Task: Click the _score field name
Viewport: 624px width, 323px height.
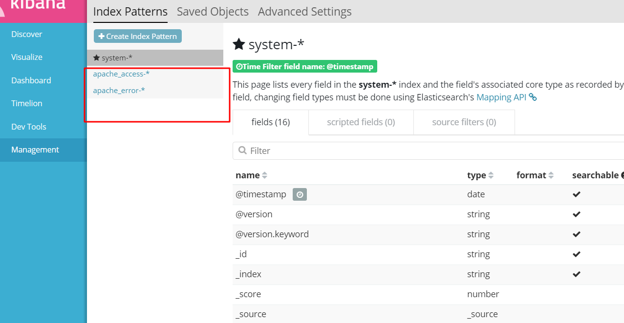Action: tap(248, 294)
